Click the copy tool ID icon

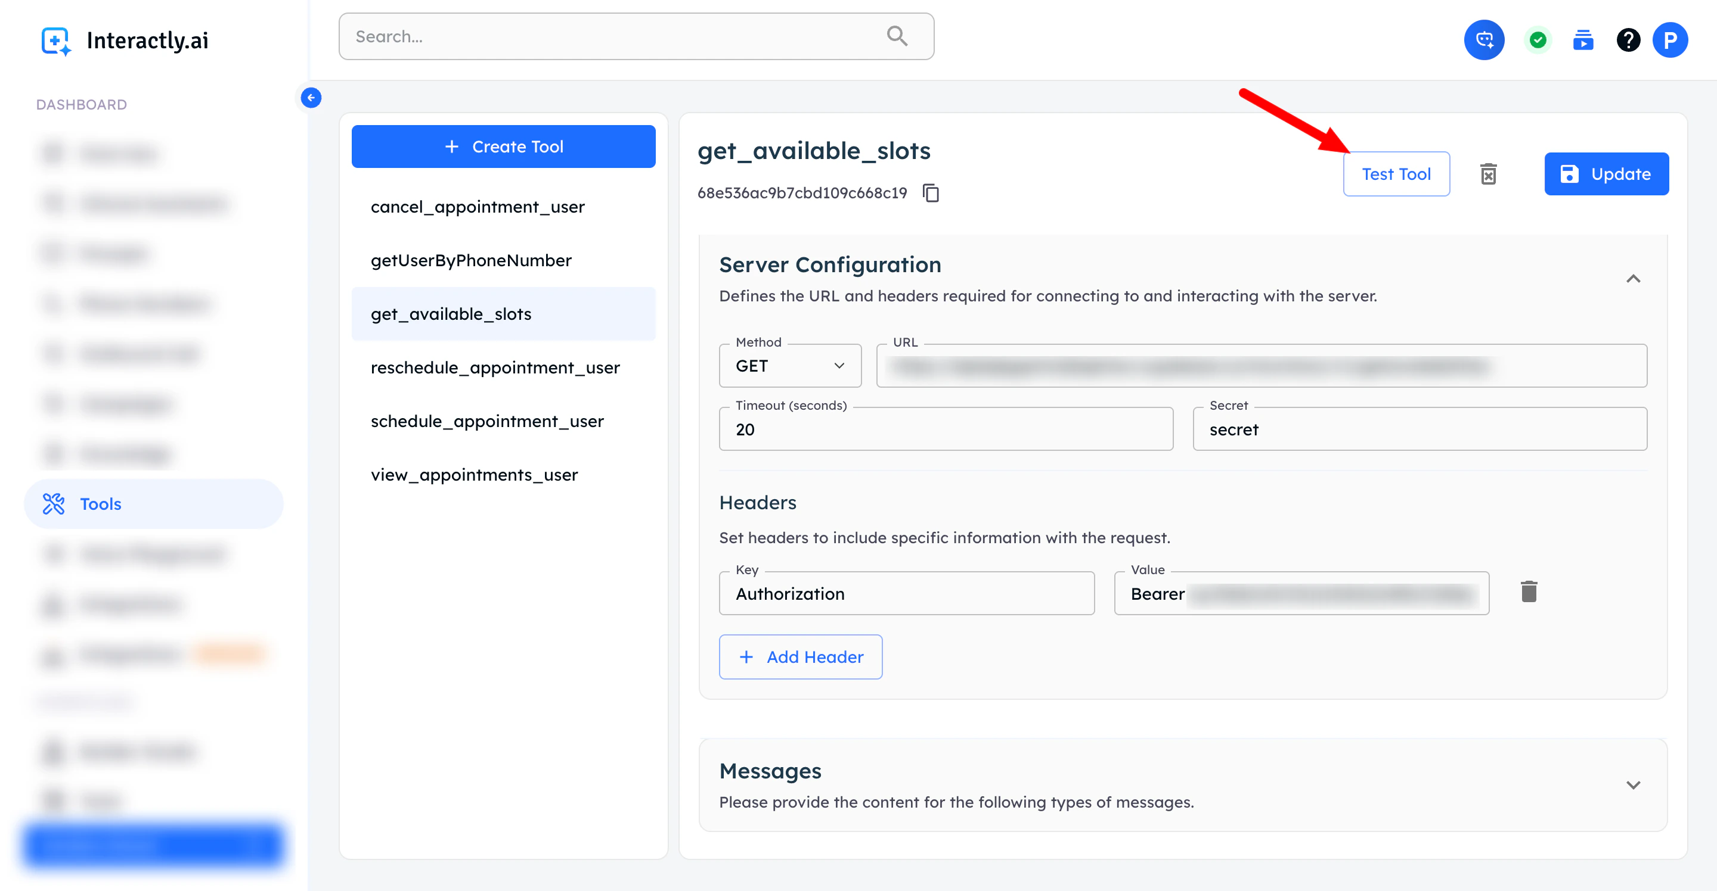[x=931, y=193]
